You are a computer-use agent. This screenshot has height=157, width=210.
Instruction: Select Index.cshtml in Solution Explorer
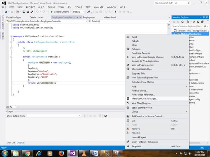click(x=197, y=90)
